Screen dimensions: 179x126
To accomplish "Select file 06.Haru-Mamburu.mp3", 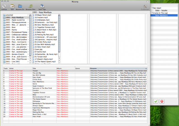I will click(45, 25).
